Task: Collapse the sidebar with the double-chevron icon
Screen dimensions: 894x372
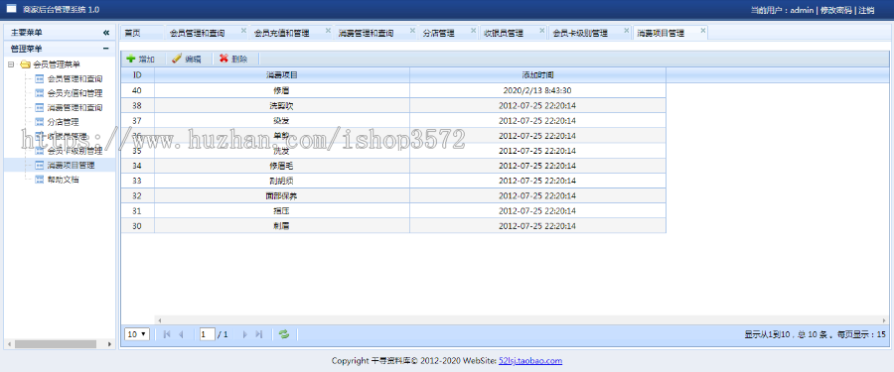Action: click(106, 33)
